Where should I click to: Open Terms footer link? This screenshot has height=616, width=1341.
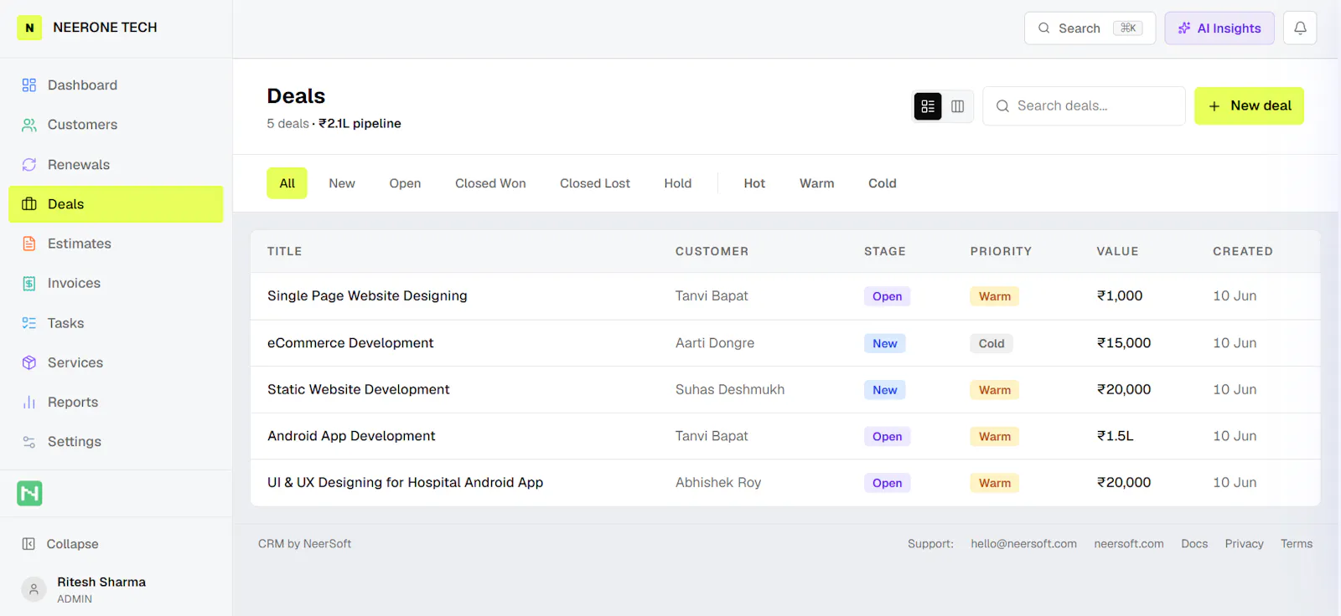tap(1297, 544)
